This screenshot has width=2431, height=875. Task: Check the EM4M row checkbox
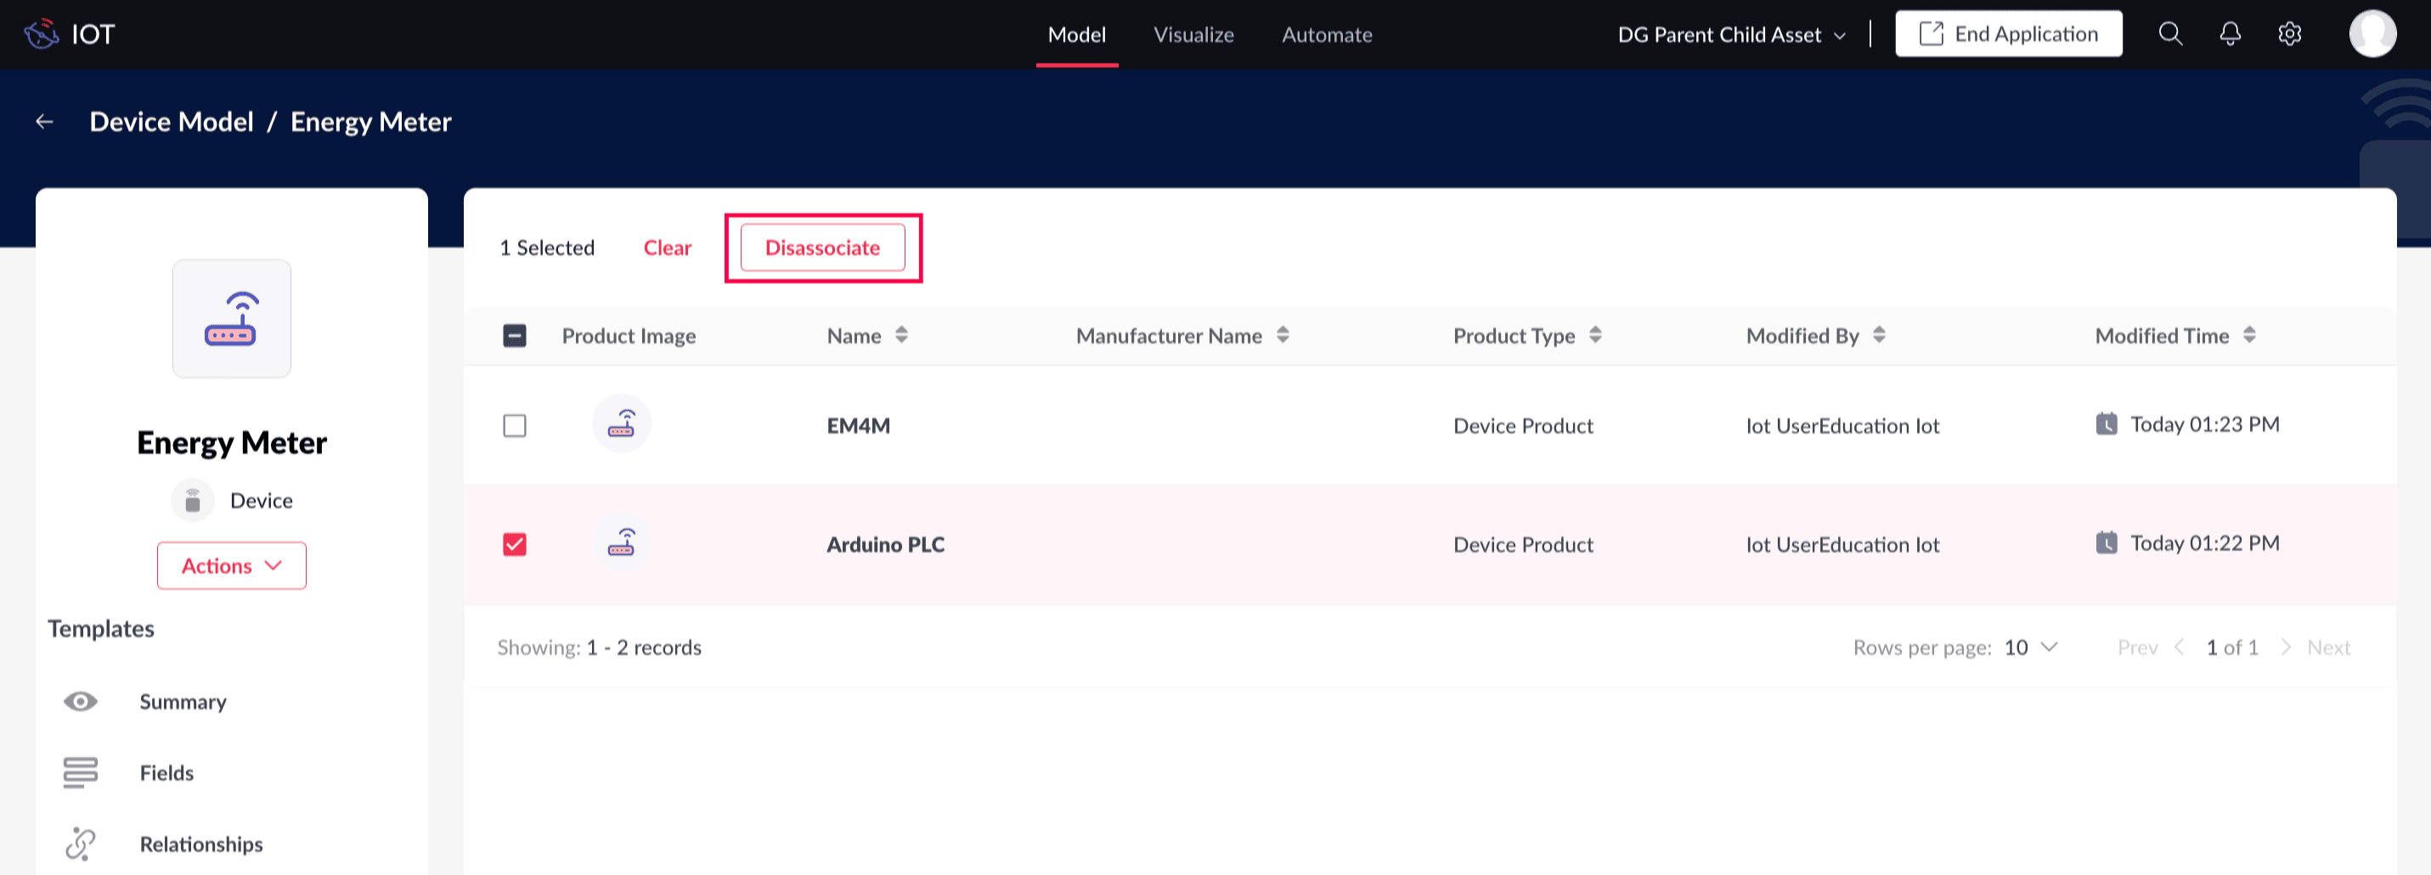(515, 425)
